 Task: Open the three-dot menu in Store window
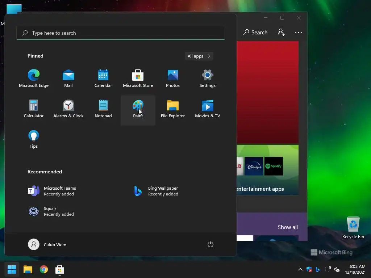click(x=299, y=32)
